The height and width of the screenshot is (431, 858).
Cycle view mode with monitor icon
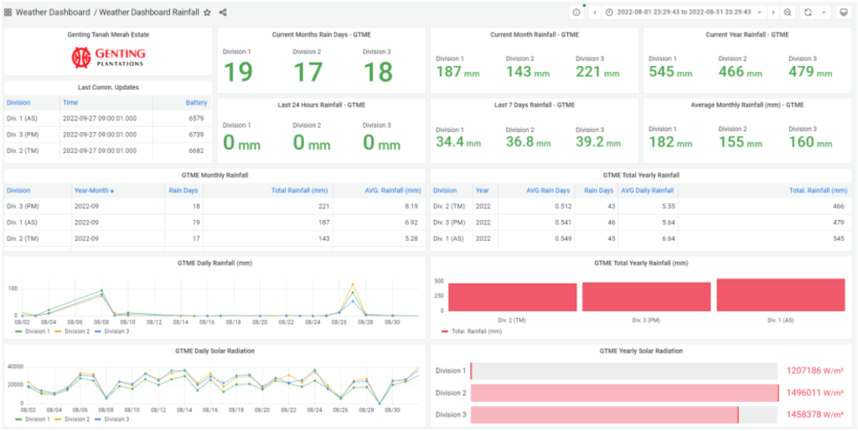click(x=845, y=13)
